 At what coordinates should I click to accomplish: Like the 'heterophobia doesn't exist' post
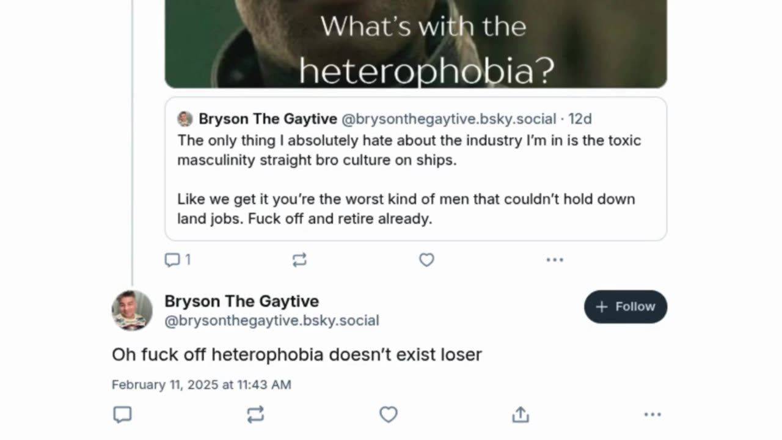pos(389,415)
